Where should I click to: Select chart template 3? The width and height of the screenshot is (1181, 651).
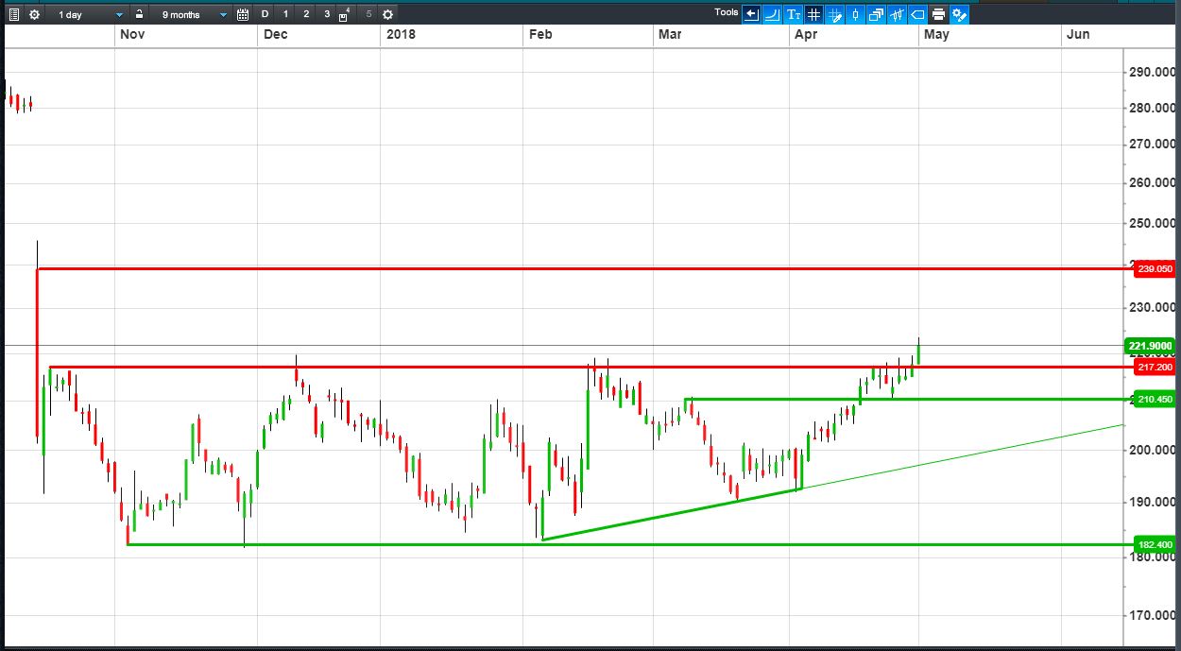pos(327,14)
